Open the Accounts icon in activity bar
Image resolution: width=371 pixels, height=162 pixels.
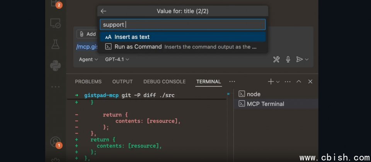[55, 142]
